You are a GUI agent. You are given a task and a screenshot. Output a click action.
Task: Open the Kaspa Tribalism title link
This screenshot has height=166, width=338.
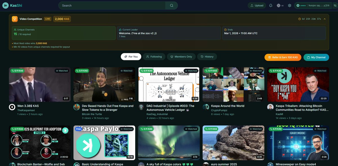(302, 108)
